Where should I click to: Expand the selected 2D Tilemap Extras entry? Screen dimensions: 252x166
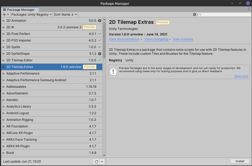[x=3, y=67]
